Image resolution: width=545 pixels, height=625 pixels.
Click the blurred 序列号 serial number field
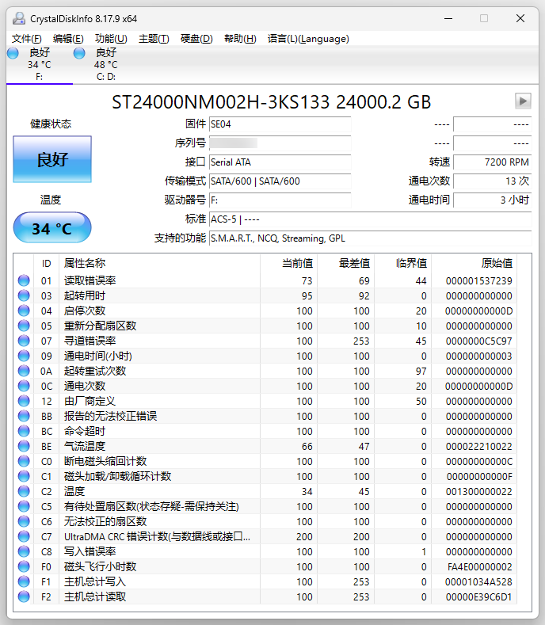(280, 143)
